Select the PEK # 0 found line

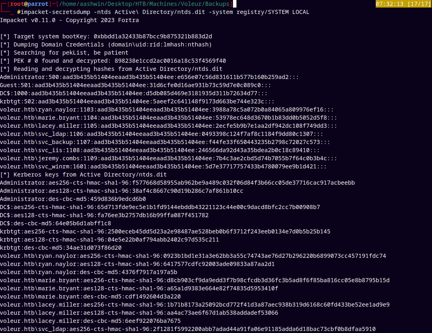tap(113, 61)
